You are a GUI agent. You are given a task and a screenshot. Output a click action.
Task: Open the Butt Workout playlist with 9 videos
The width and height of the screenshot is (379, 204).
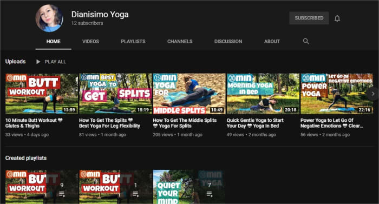tap(42, 187)
